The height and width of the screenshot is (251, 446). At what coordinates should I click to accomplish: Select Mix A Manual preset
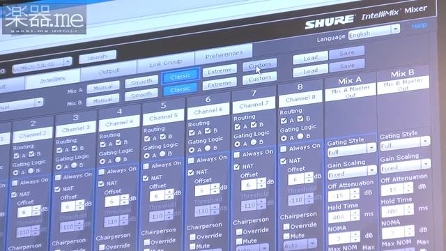point(103,87)
